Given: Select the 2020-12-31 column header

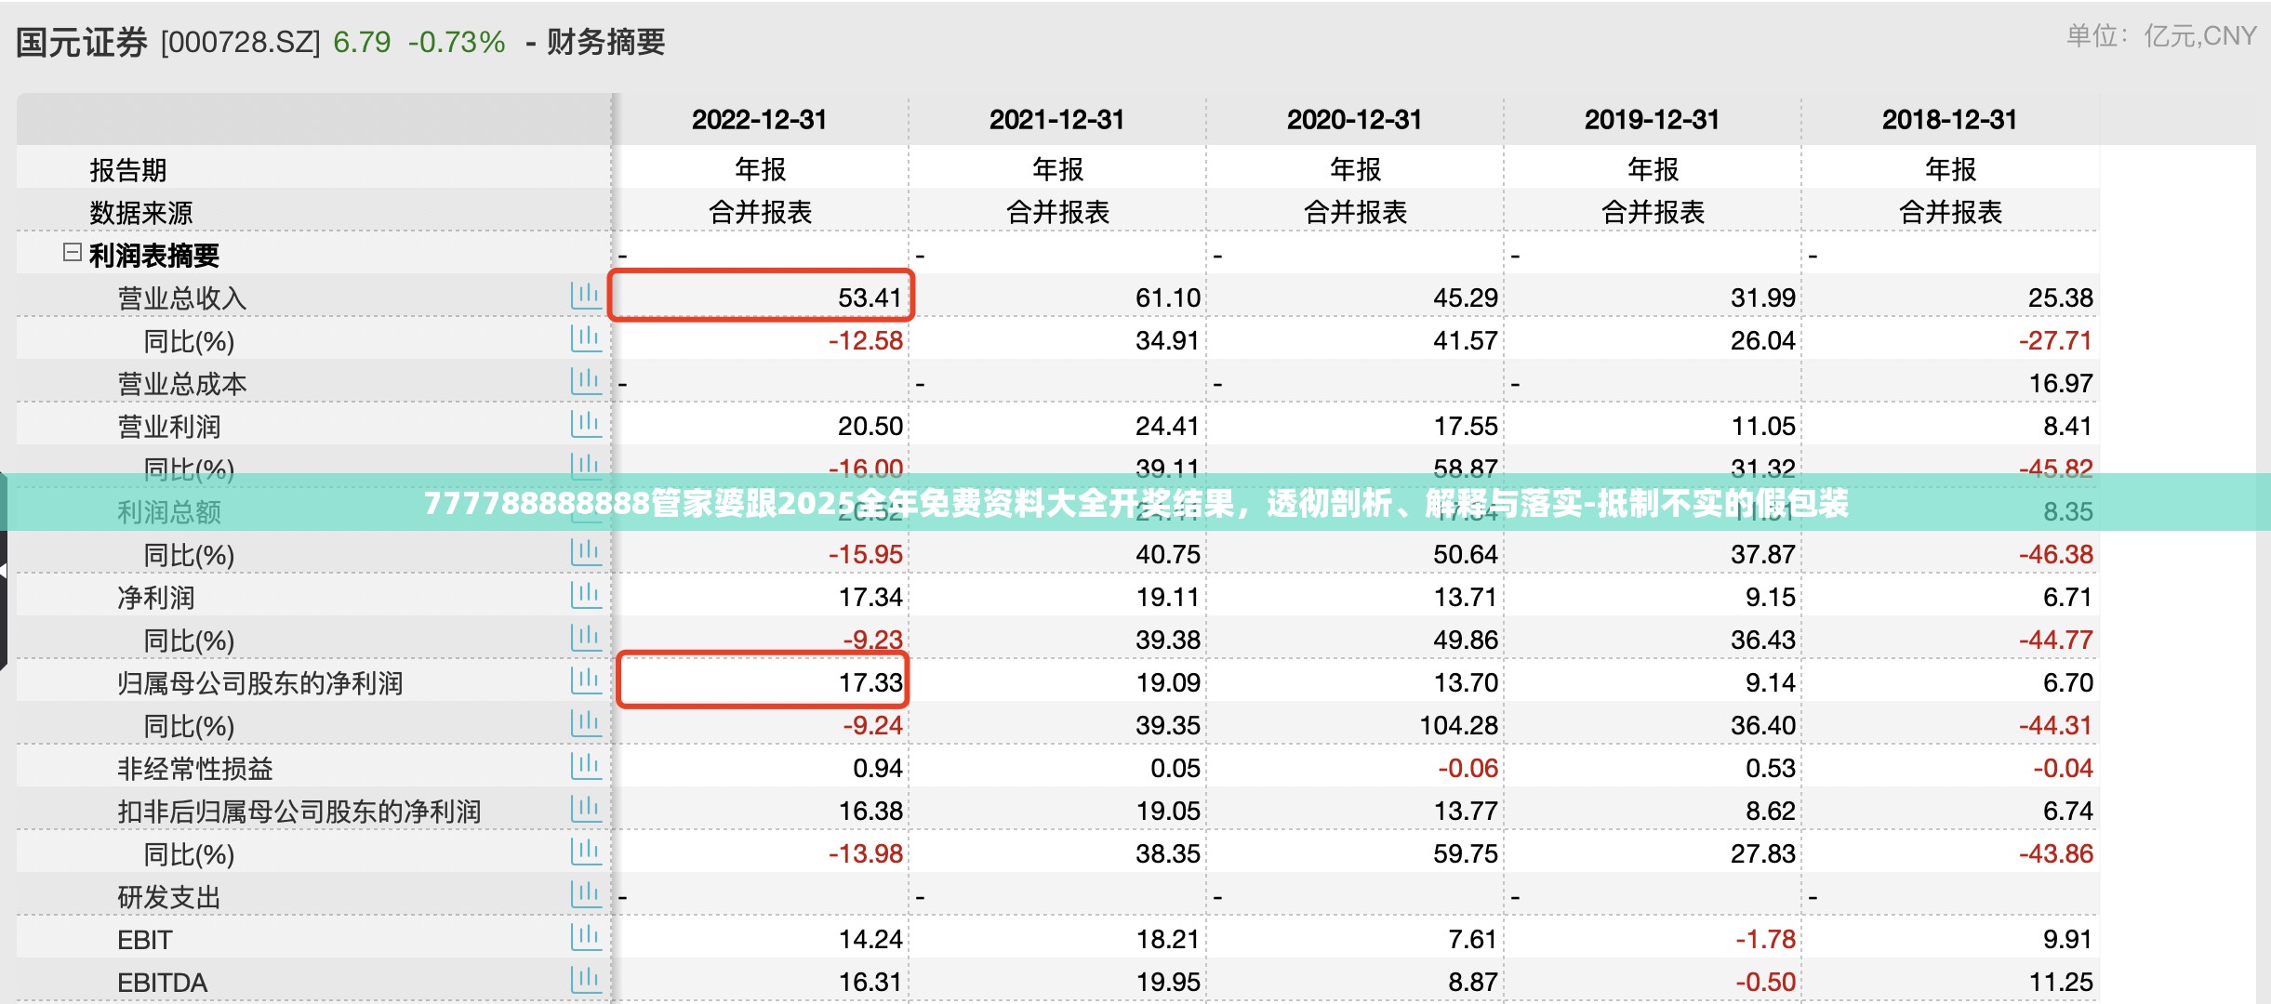Looking at the screenshot, I should click(x=1354, y=120).
